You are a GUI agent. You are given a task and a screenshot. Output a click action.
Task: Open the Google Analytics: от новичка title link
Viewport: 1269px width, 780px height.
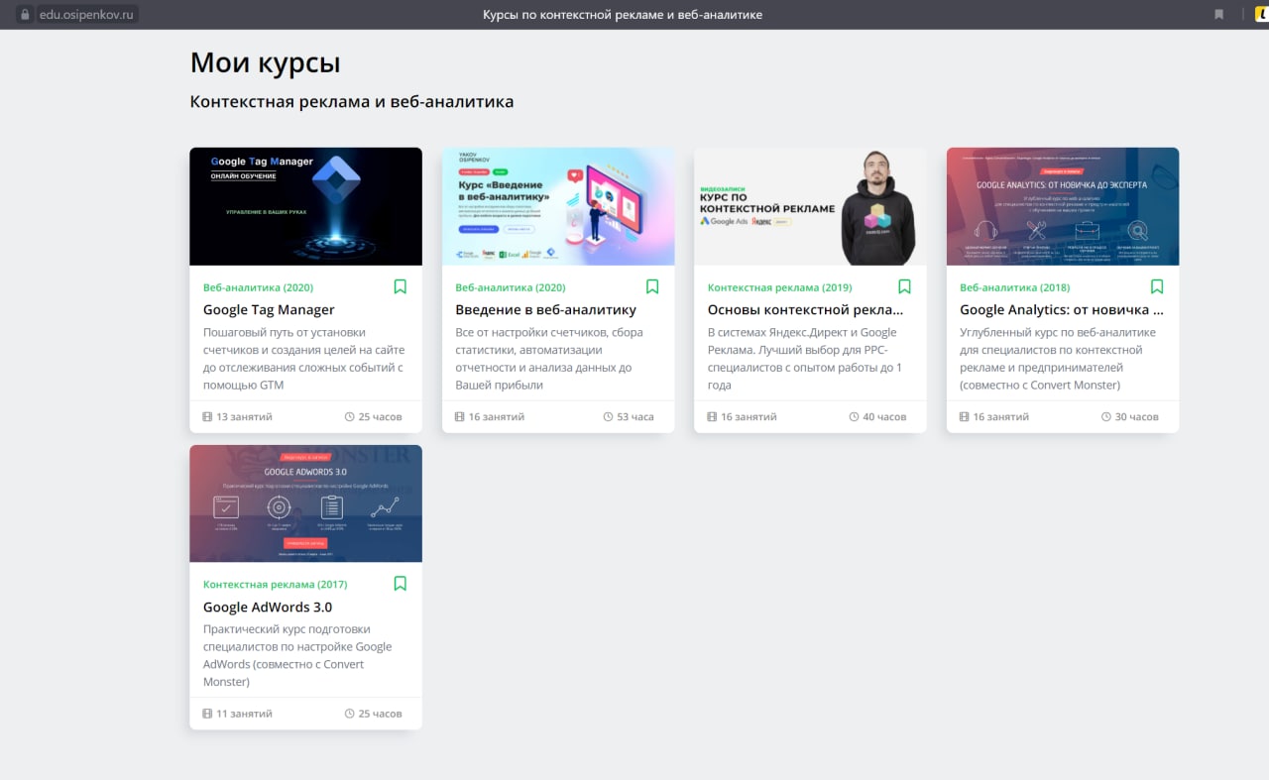pos(1062,310)
